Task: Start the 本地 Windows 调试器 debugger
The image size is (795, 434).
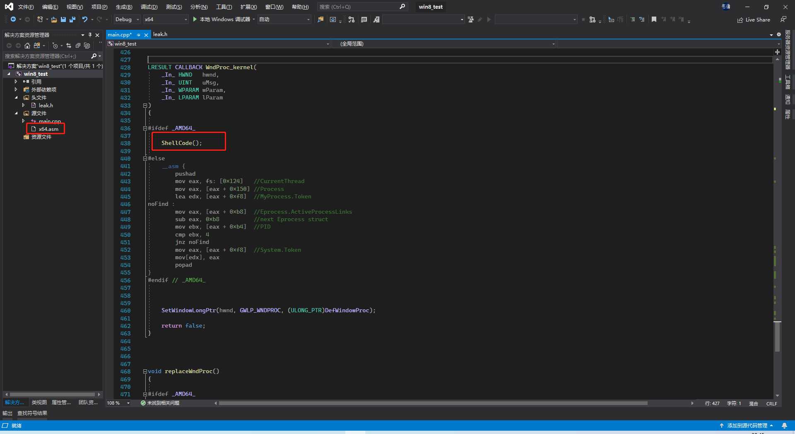Action: 222,19
